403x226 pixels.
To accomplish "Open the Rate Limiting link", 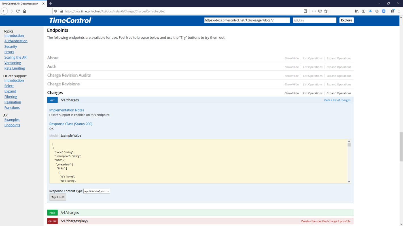I will (x=14, y=68).
